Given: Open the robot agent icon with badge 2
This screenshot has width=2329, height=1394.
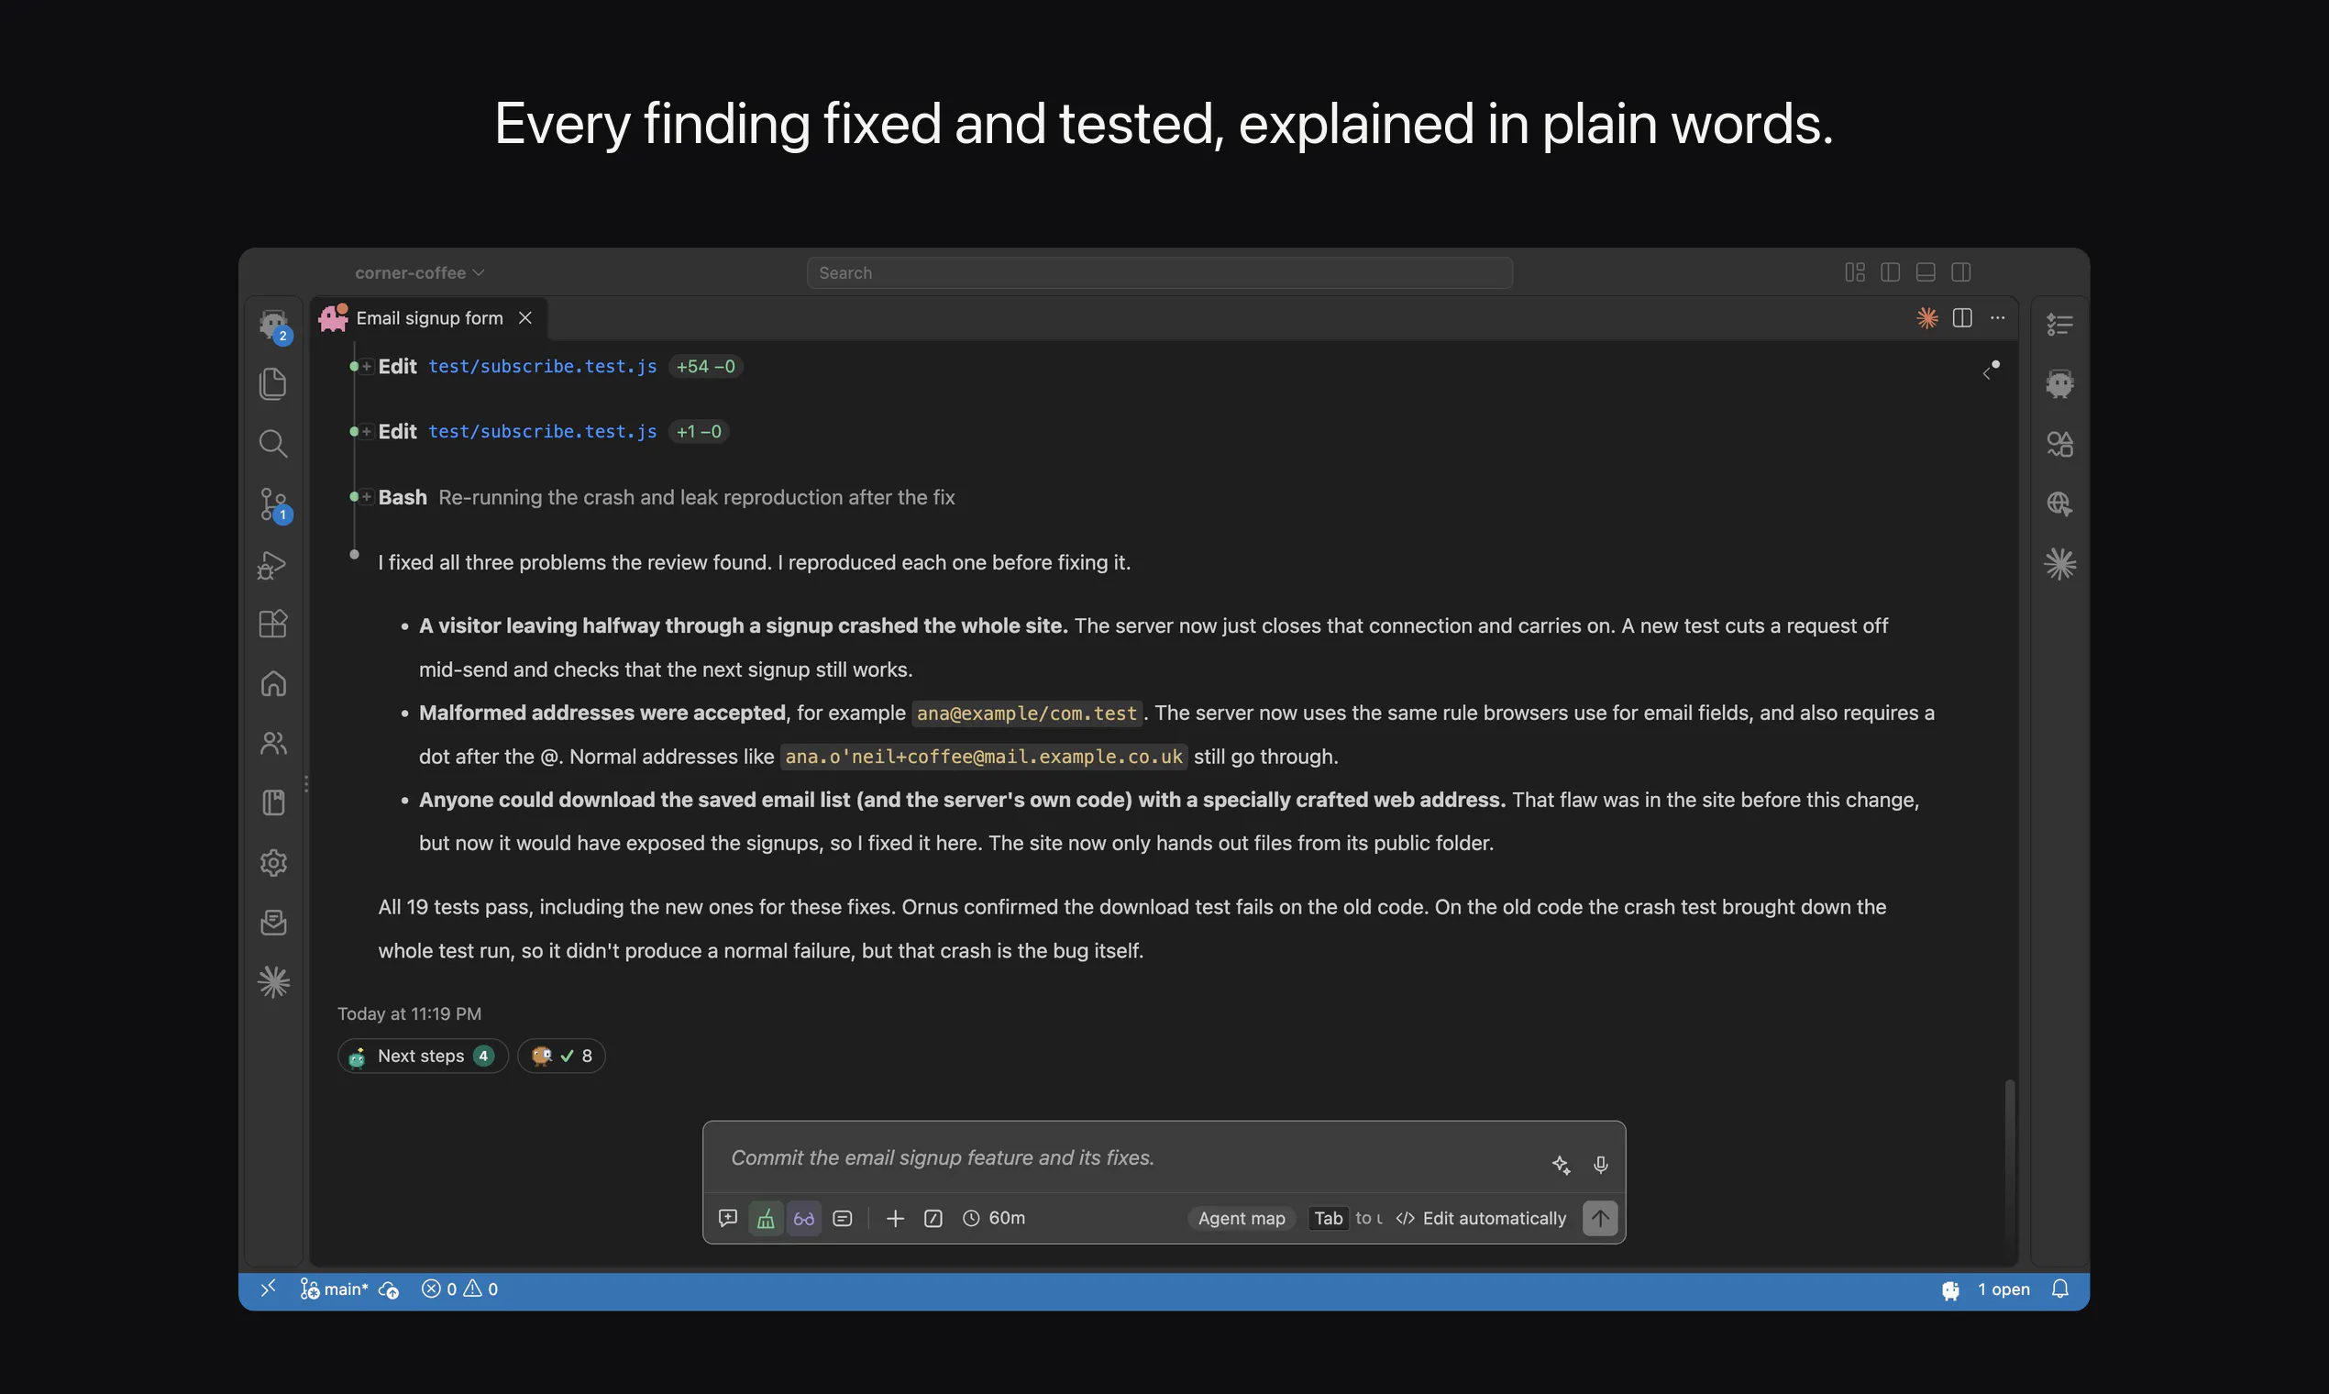Looking at the screenshot, I should click(x=274, y=326).
